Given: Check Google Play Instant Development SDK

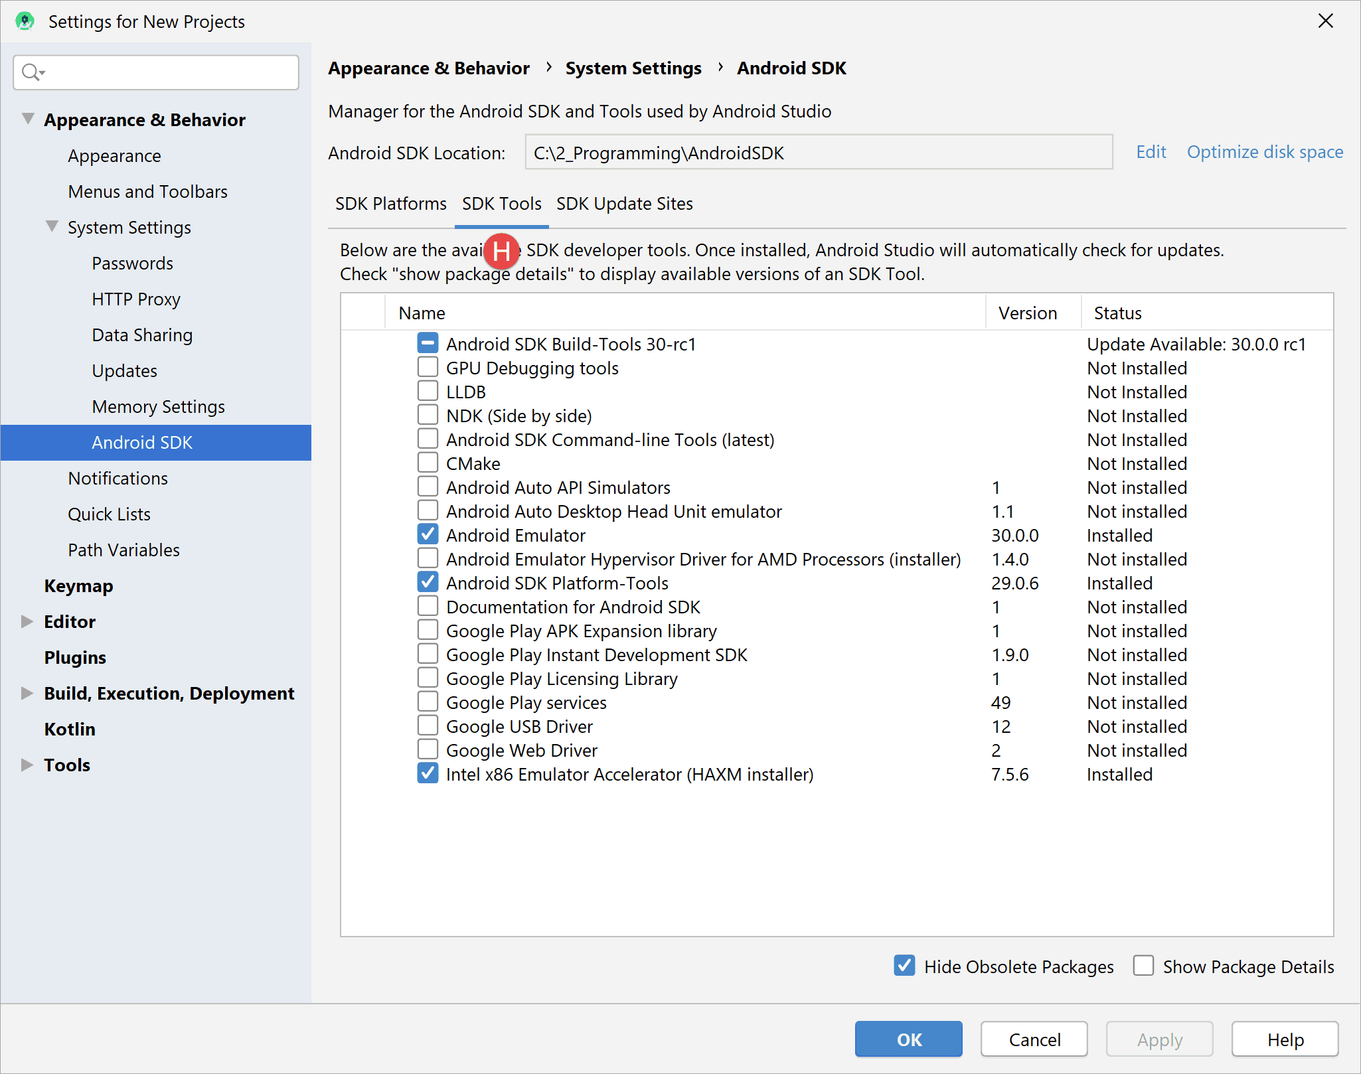Looking at the screenshot, I should tap(428, 654).
